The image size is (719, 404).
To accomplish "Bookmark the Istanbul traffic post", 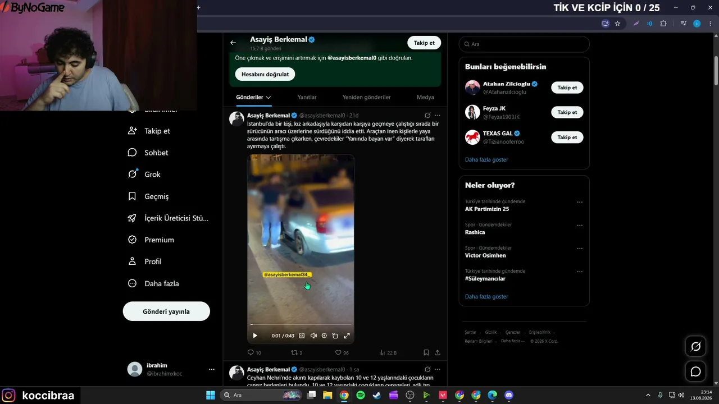I will [426, 353].
